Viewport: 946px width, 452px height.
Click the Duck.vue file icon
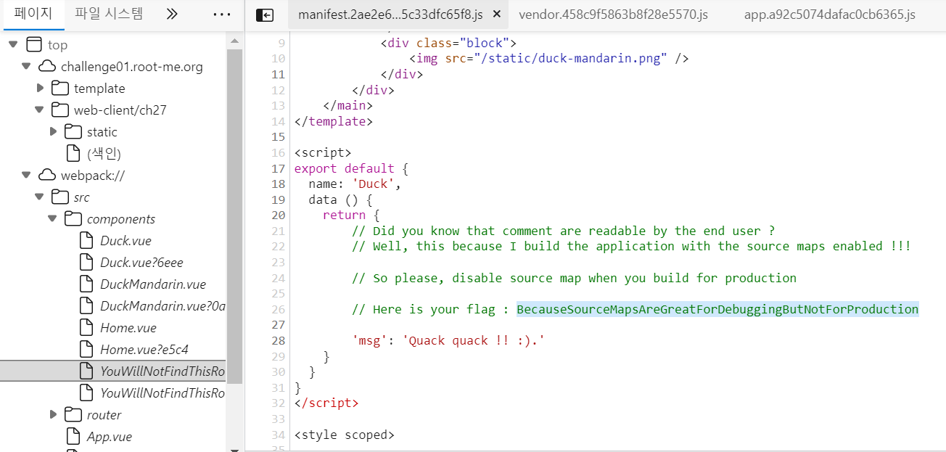pos(86,241)
